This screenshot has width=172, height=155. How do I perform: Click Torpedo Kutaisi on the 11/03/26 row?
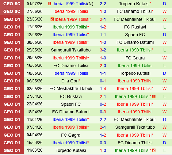click(x=71, y=150)
